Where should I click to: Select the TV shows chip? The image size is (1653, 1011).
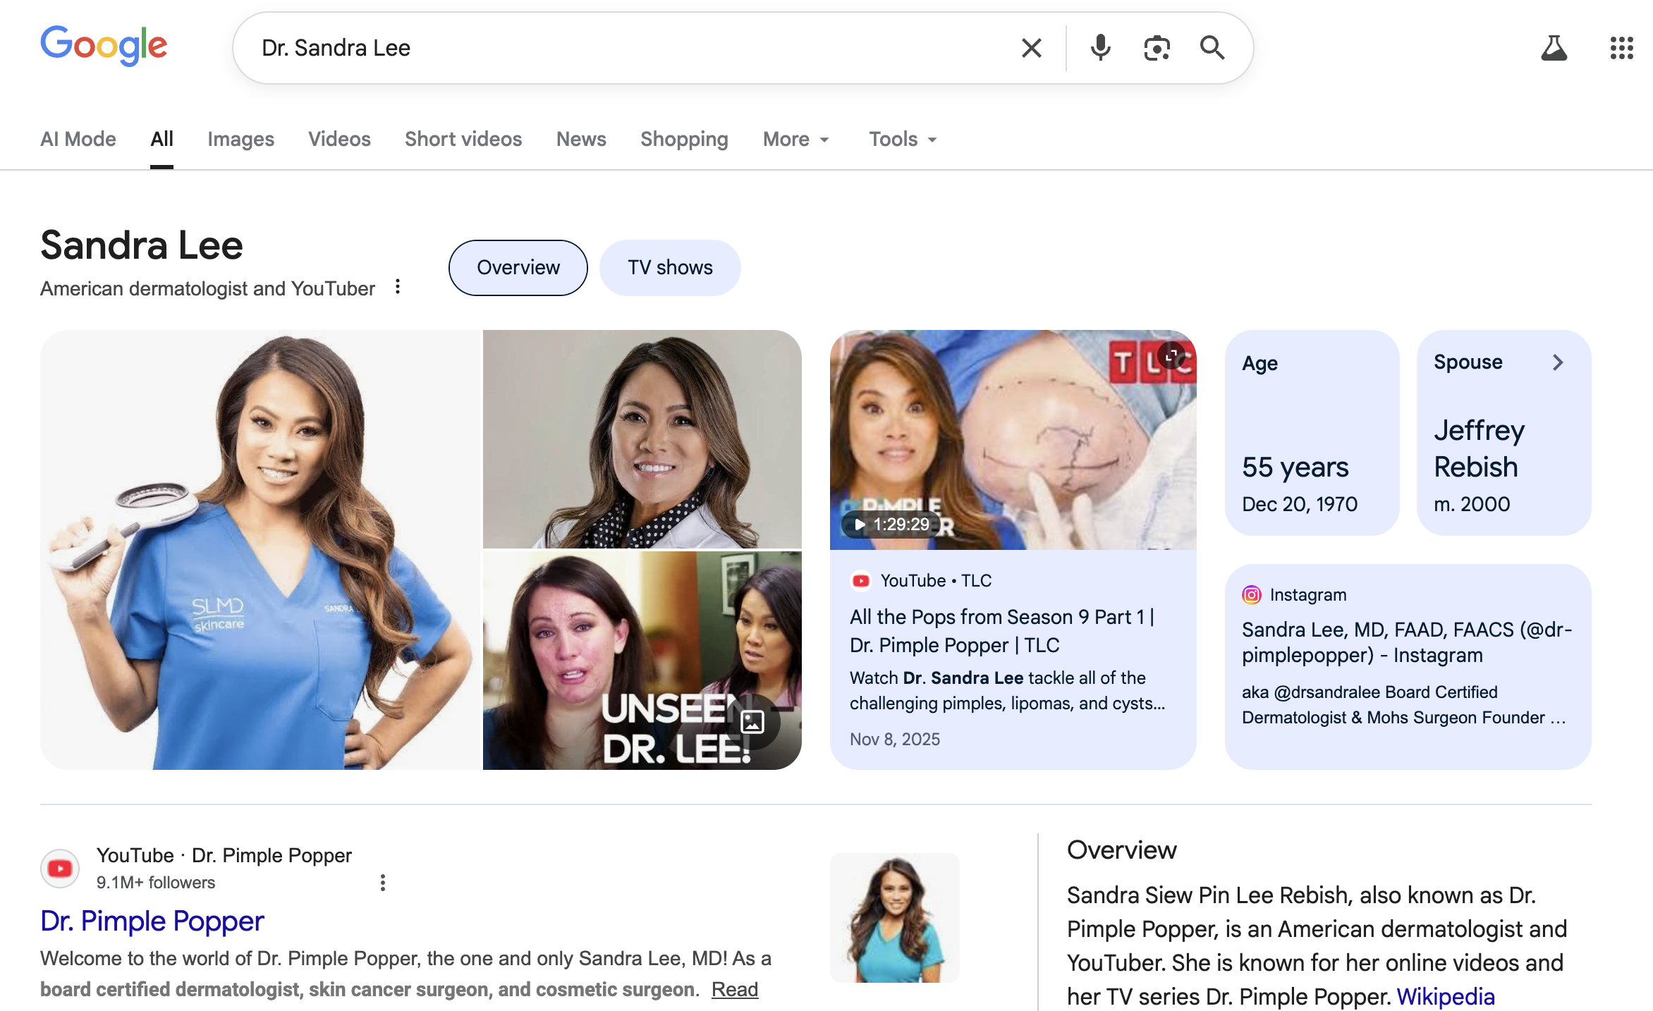670,267
